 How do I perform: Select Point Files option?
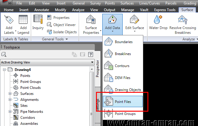123,101
